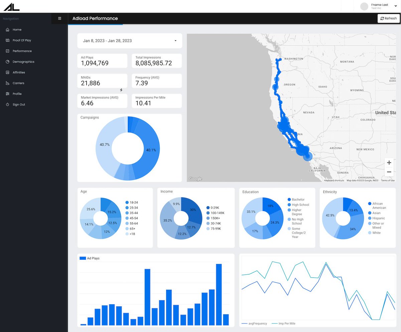401x332 pixels.
Task: Toggle Bachelor education legend entry
Action: coord(296,200)
